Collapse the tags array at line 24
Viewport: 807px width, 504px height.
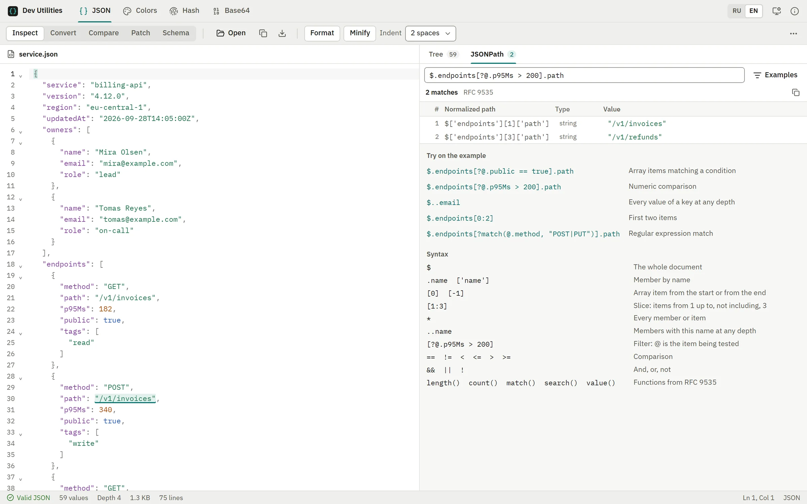(21, 334)
